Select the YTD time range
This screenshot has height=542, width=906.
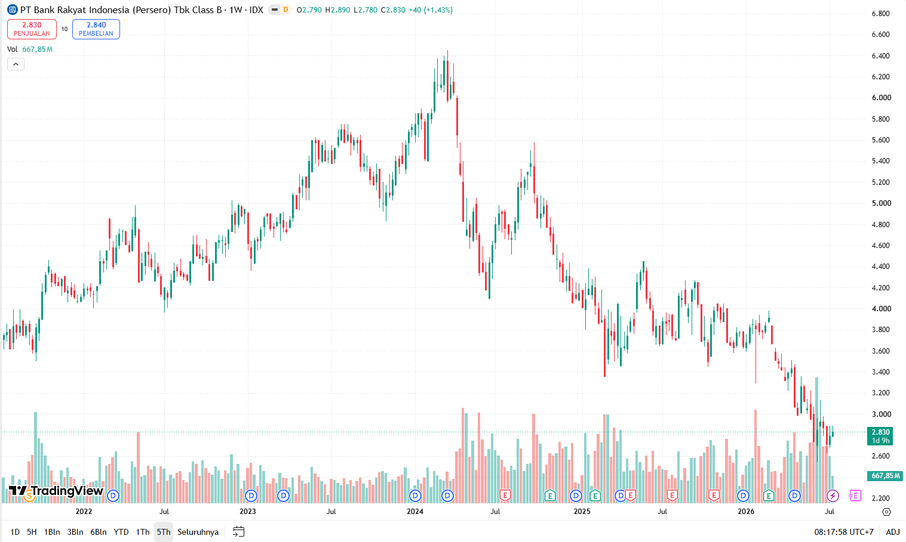(121, 532)
